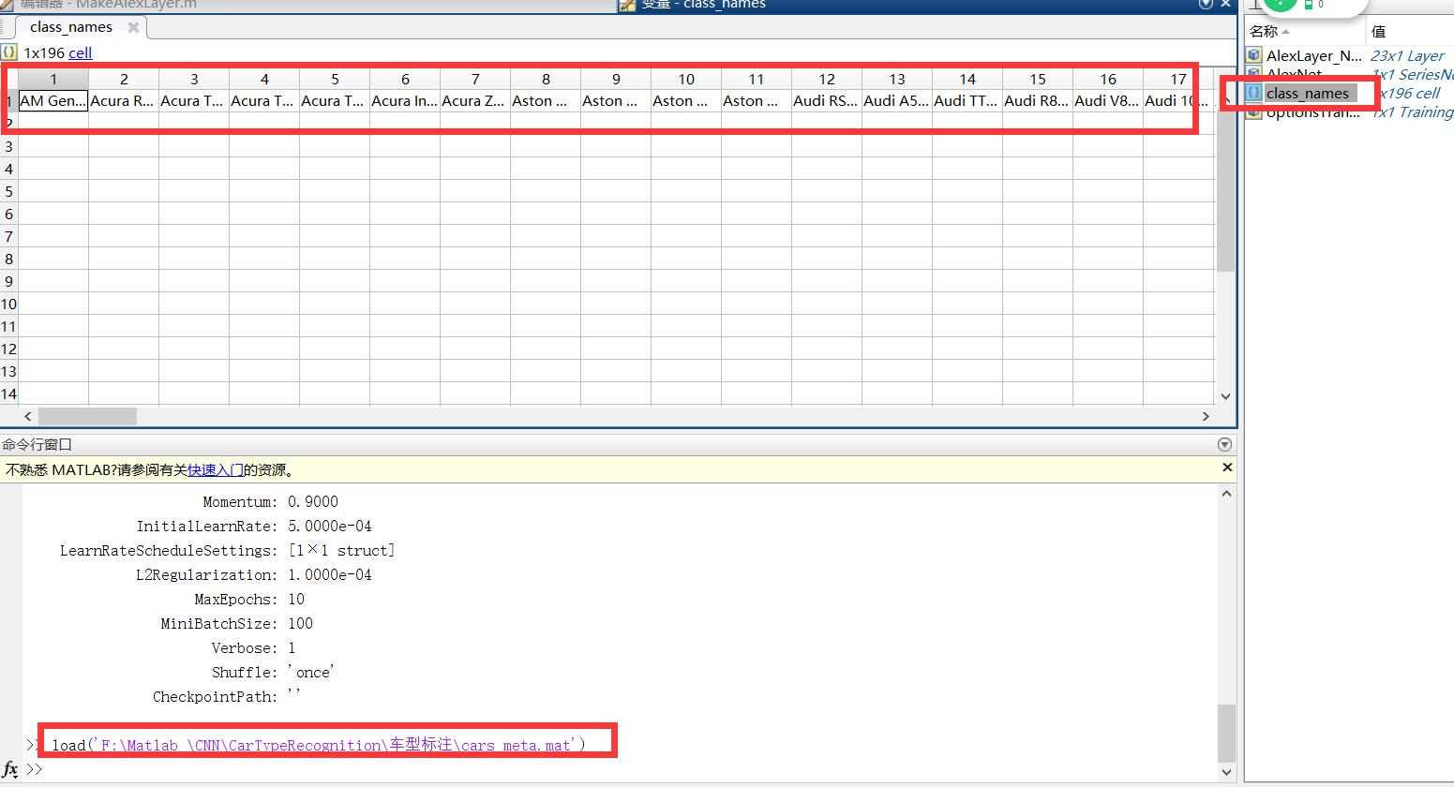The image size is (1454, 787).
Task: Click variable editor horizontal scrollbar thumb
Action: 87,416
